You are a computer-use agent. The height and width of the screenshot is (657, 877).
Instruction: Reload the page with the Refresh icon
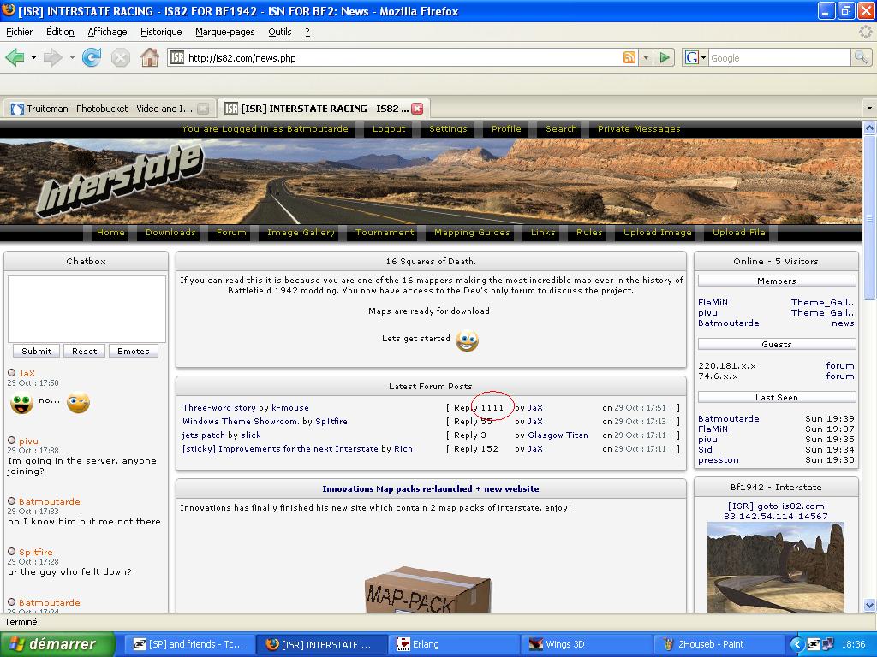click(x=91, y=57)
